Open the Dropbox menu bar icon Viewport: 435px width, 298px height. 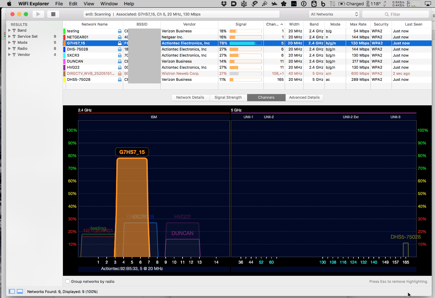point(224,4)
